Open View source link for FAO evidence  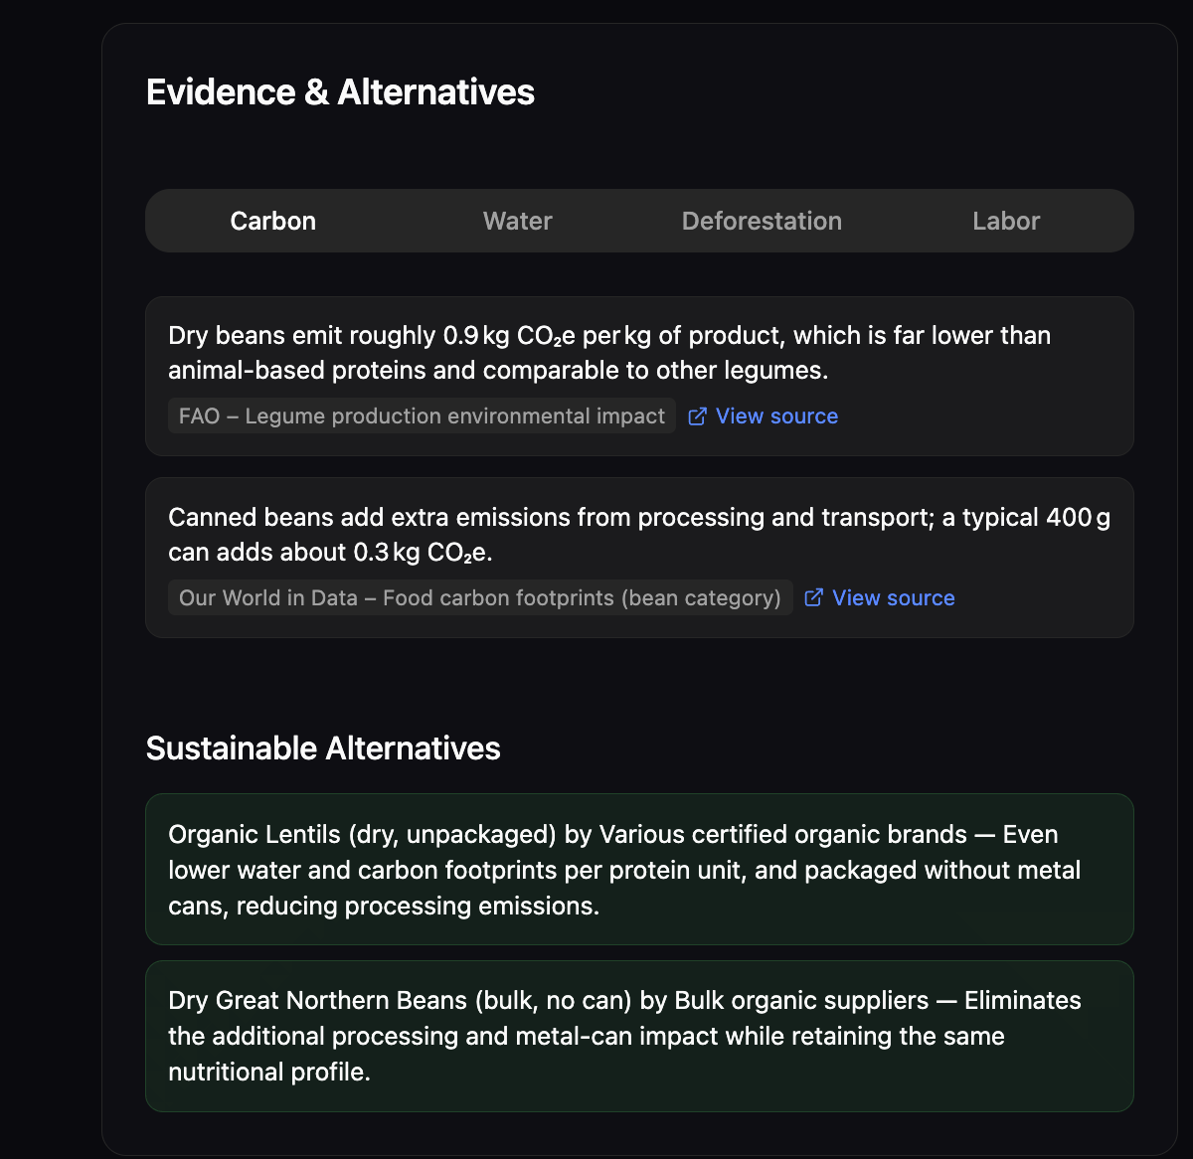pos(776,416)
